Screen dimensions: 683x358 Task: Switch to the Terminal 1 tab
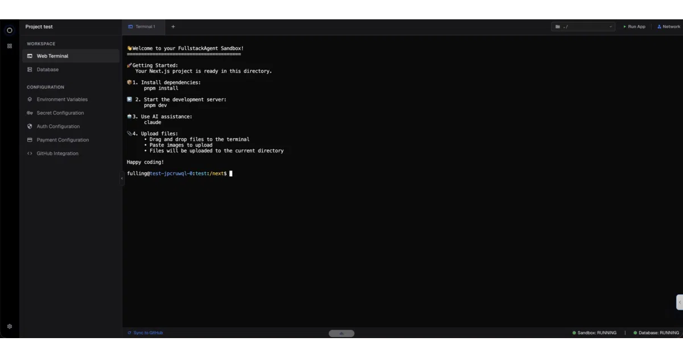(142, 27)
